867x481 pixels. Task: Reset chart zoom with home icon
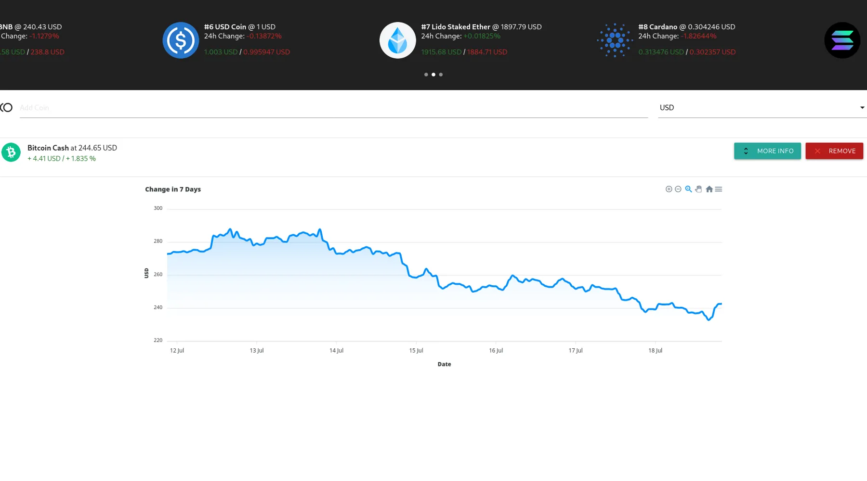pyautogui.click(x=709, y=189)
